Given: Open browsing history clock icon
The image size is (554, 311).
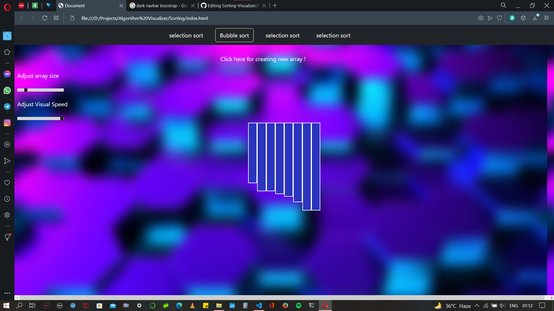Looking at the screenshot, I should tap(7, 199).
